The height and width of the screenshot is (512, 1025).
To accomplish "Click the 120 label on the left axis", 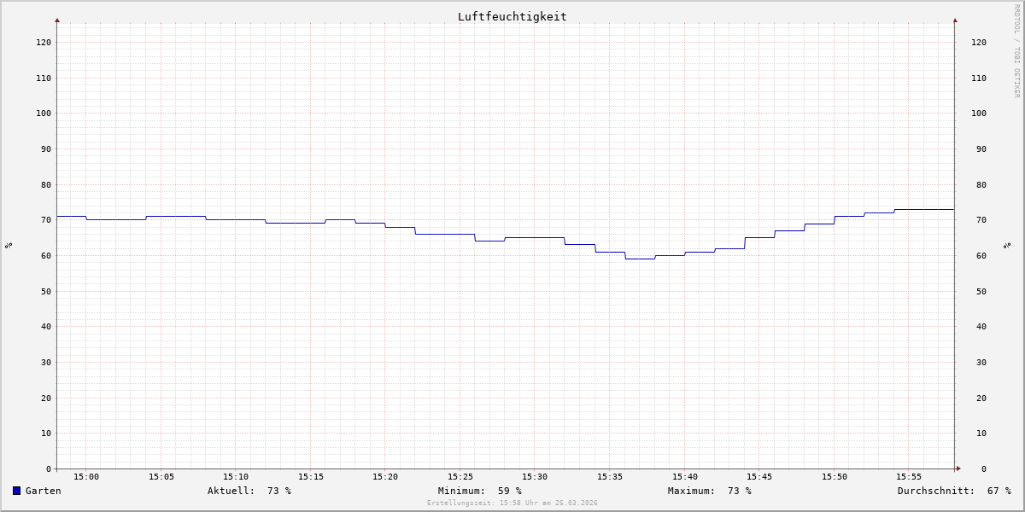I will click(43, 42).
